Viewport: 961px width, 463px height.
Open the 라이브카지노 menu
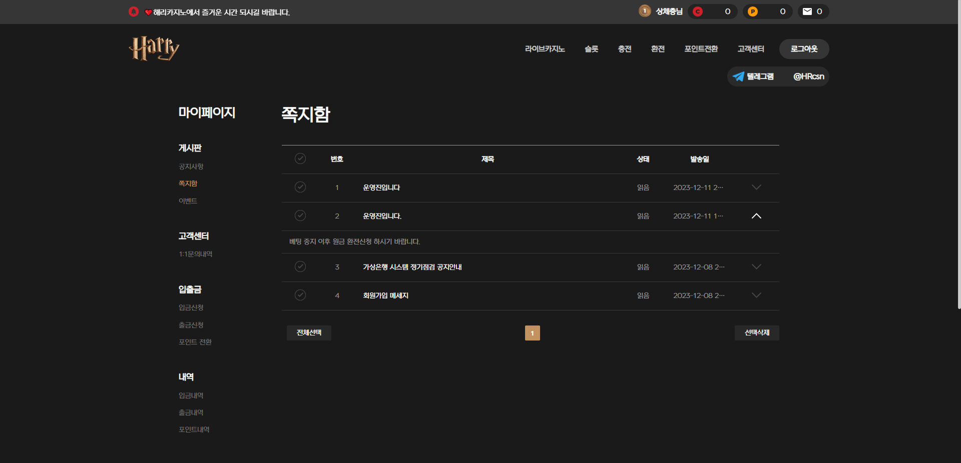click(545, 49)
